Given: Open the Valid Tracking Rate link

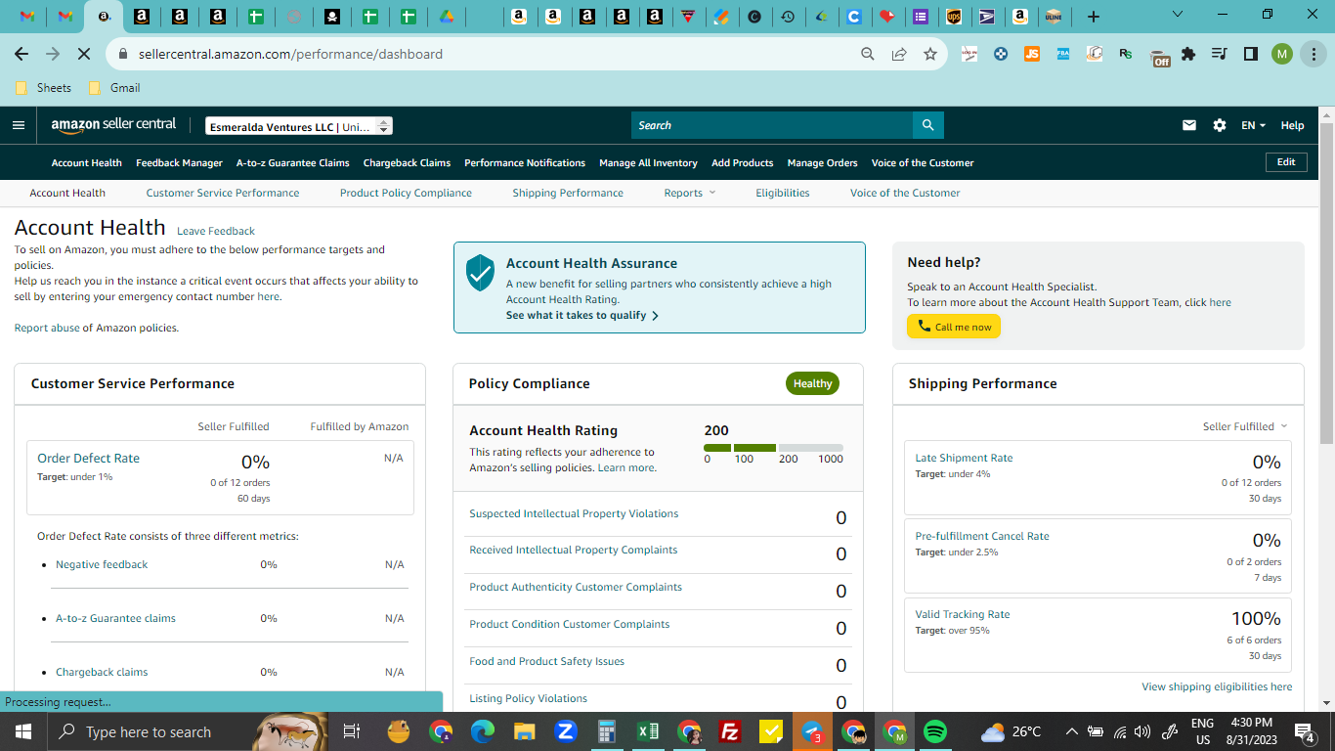Looking at the screenshot, I should pyautogui.click(x=963, y=614).
